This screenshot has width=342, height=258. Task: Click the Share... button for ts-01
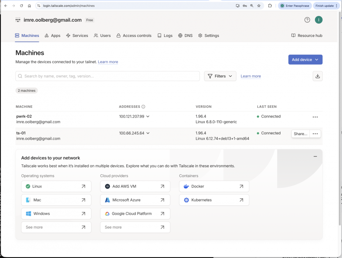click(300, 134)
